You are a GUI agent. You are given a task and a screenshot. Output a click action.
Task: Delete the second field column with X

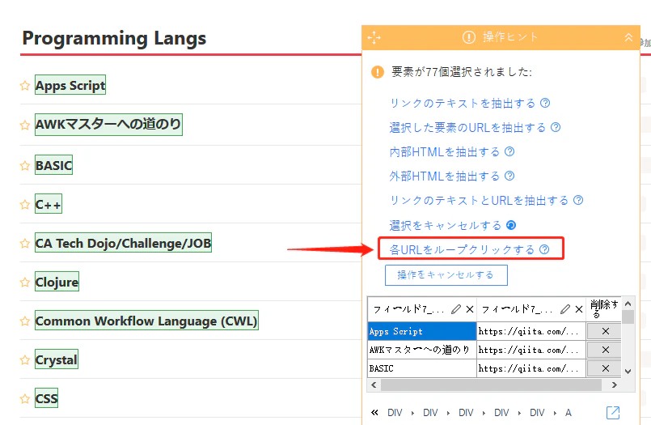[579, 309]
